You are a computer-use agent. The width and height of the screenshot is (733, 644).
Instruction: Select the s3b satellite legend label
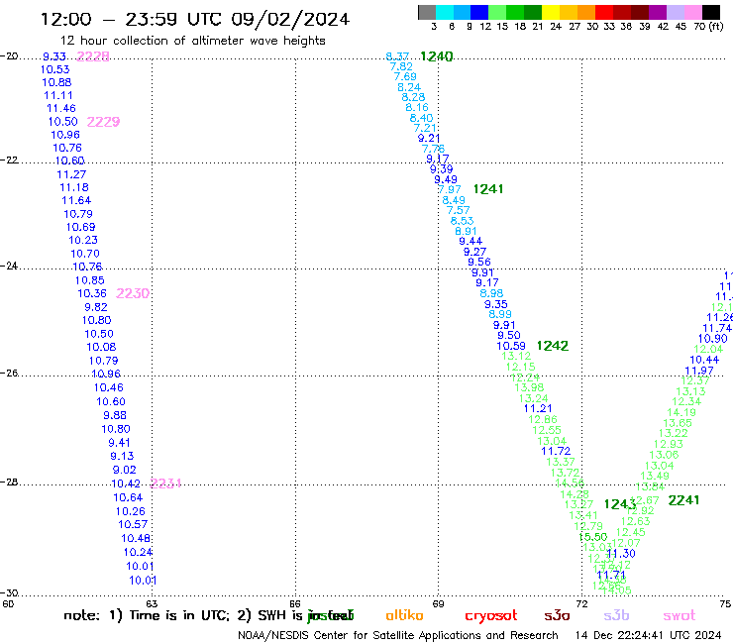pyautogui.click(x=616, y=615)
